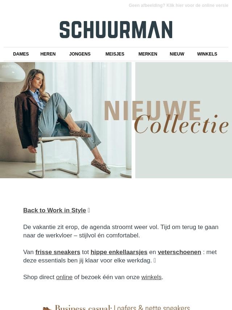This screenshot has width=232, height=310.
Task: Select the Nieuw navigation item
Action: 177,54
